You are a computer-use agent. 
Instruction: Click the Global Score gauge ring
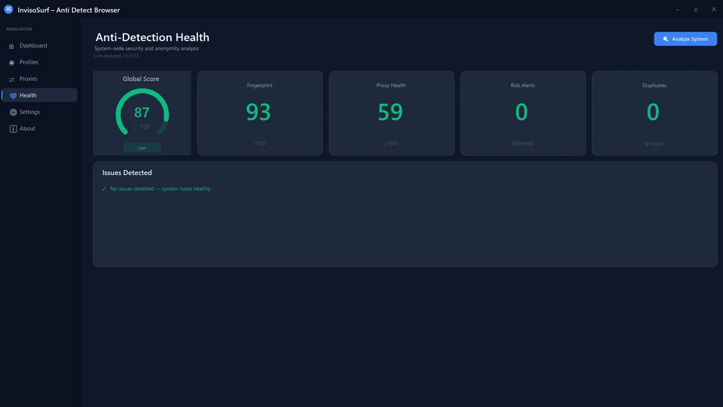(x=142, y=112)
